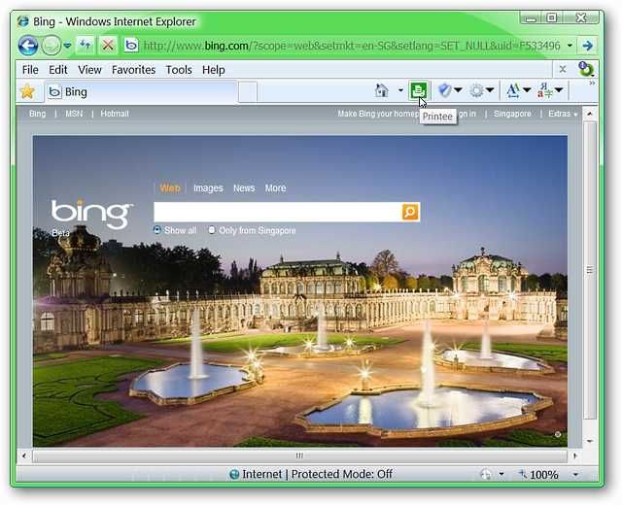Click the Safety shield icon
This screenshot has width=622, height=505.
click(x=445, y=90)
